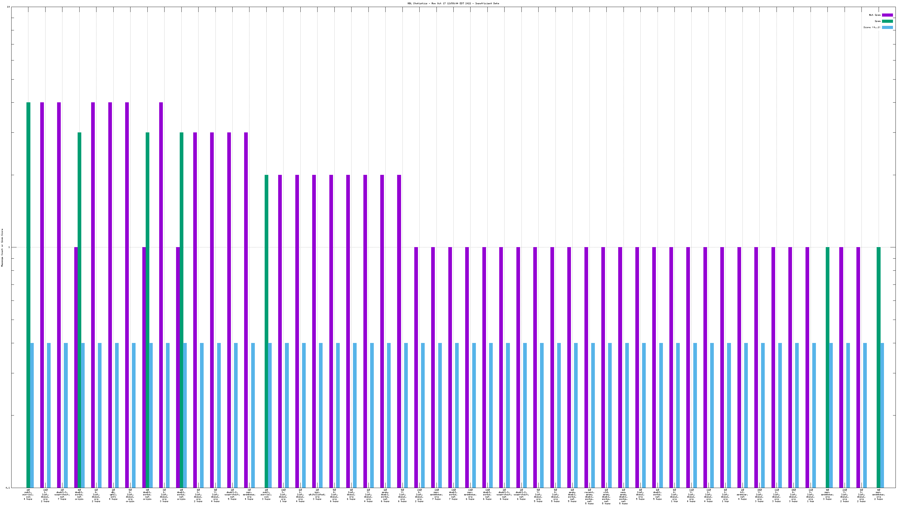The width and height of the screenshot is (900, 506).
Task: Click the 'Message Count or Spam Score' axis label
Action: coord(2,247)
